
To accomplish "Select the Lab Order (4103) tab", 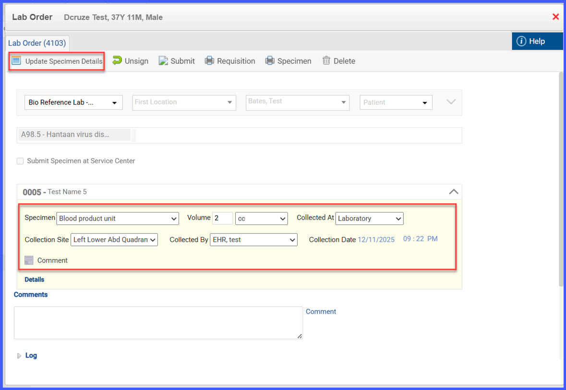I will pyautogui.click(x=37, y=43).
